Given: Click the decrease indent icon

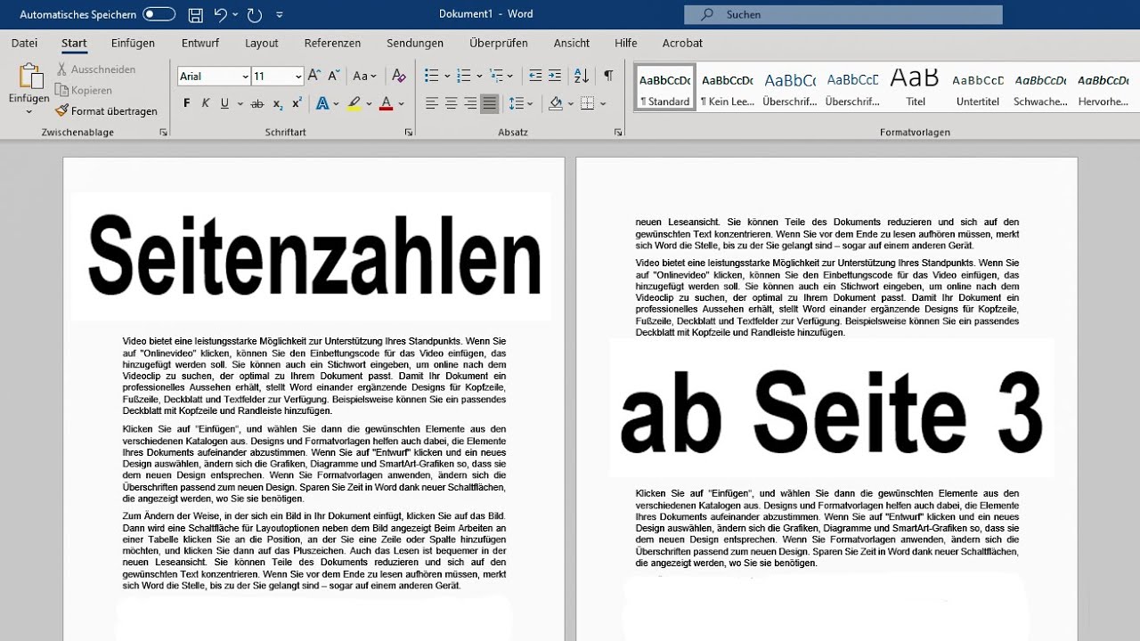Looking at the screenshot, I should (x=535, y=77).
